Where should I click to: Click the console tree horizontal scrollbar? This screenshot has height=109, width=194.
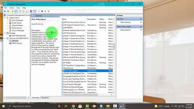click(x=16, y=97)
